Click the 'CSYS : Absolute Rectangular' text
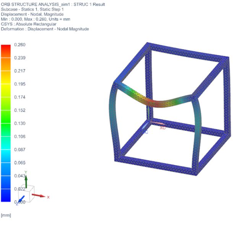235x226 pixels. coord(29,24)
